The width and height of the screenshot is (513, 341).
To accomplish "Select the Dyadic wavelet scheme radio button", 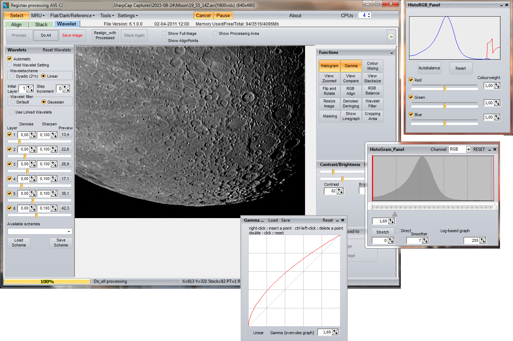I will tap(13, 76).
